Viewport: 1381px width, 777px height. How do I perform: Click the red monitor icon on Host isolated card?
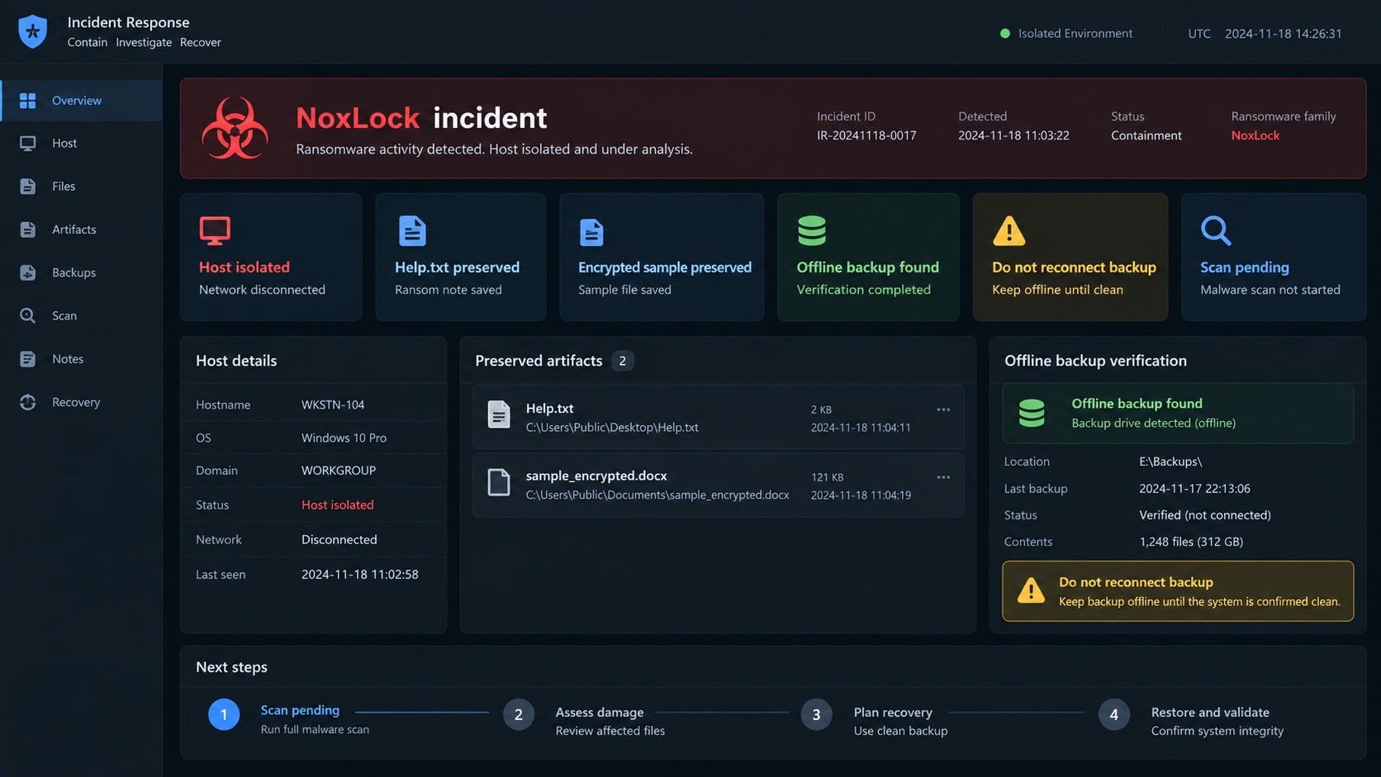coord(215,231)
